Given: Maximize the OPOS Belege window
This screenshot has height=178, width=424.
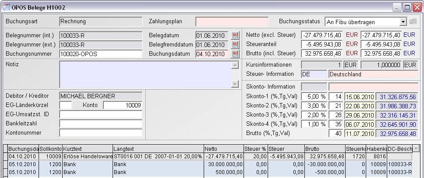Looking at the screenshot, I should point(406,7).
